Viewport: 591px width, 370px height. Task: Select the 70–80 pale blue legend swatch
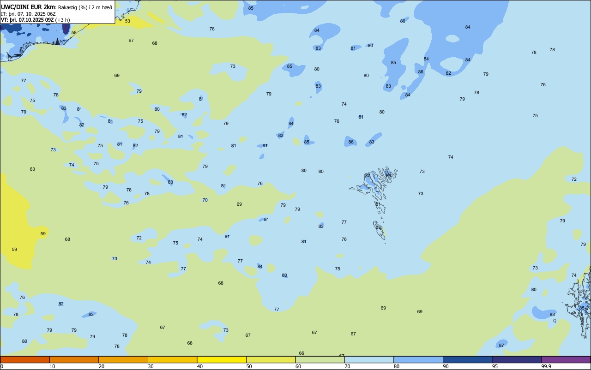coord(369,359)
